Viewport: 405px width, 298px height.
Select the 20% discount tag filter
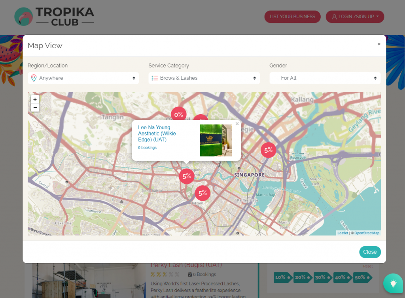(303, 277)
